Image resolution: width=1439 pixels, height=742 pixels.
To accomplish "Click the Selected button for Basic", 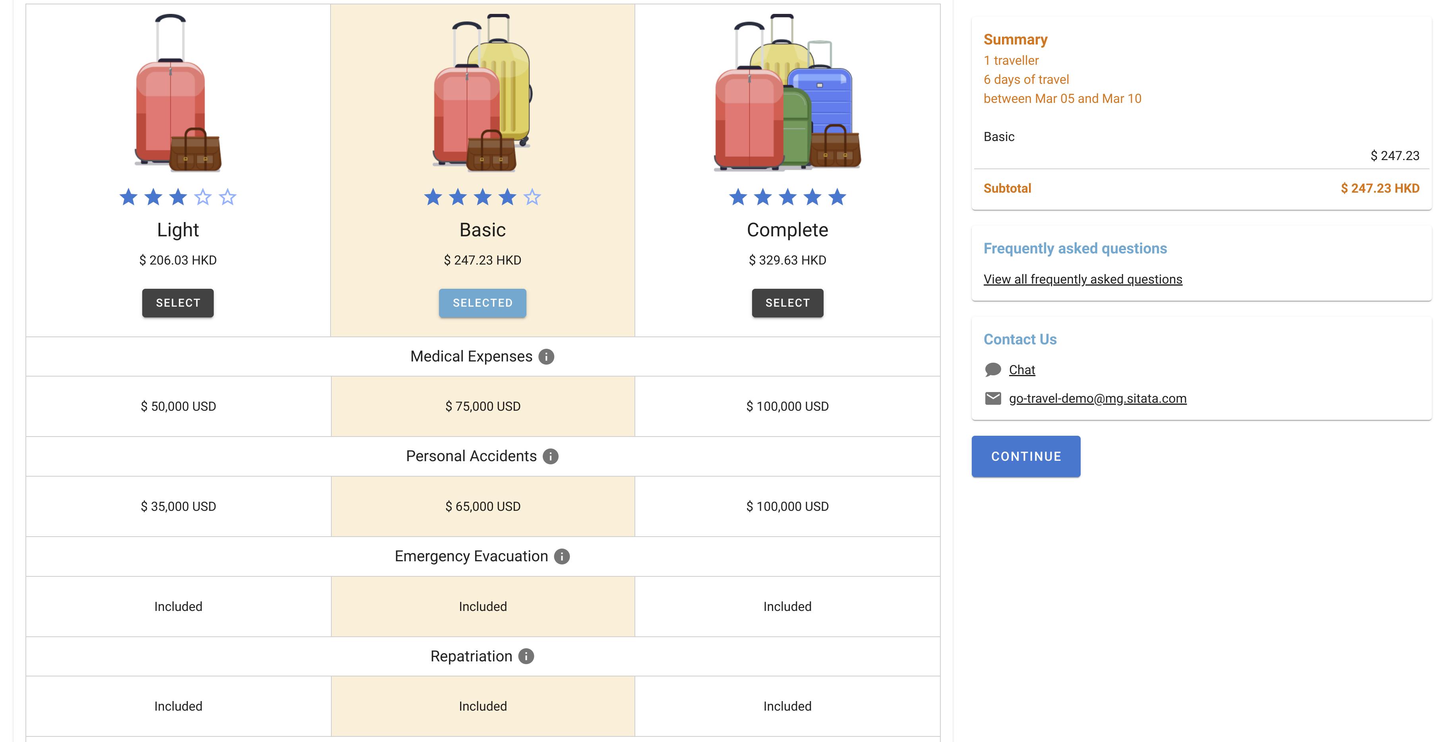I will [483, 303].
